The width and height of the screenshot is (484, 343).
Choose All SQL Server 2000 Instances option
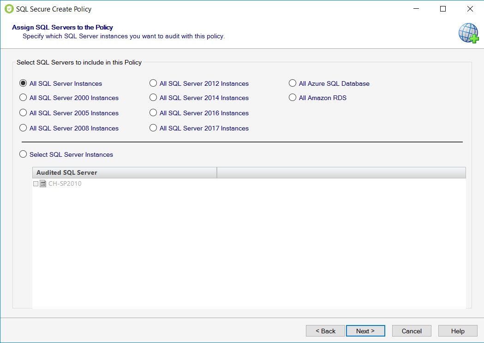pyautogui.click(x=23, y=98)
